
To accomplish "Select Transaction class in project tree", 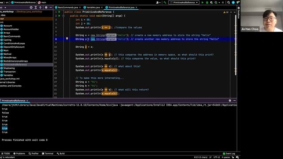I will point(9,72).
